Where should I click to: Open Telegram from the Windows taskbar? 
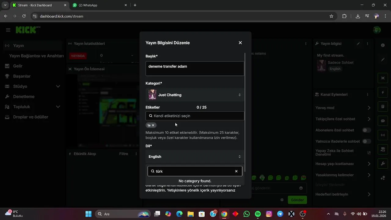point(280,214)
